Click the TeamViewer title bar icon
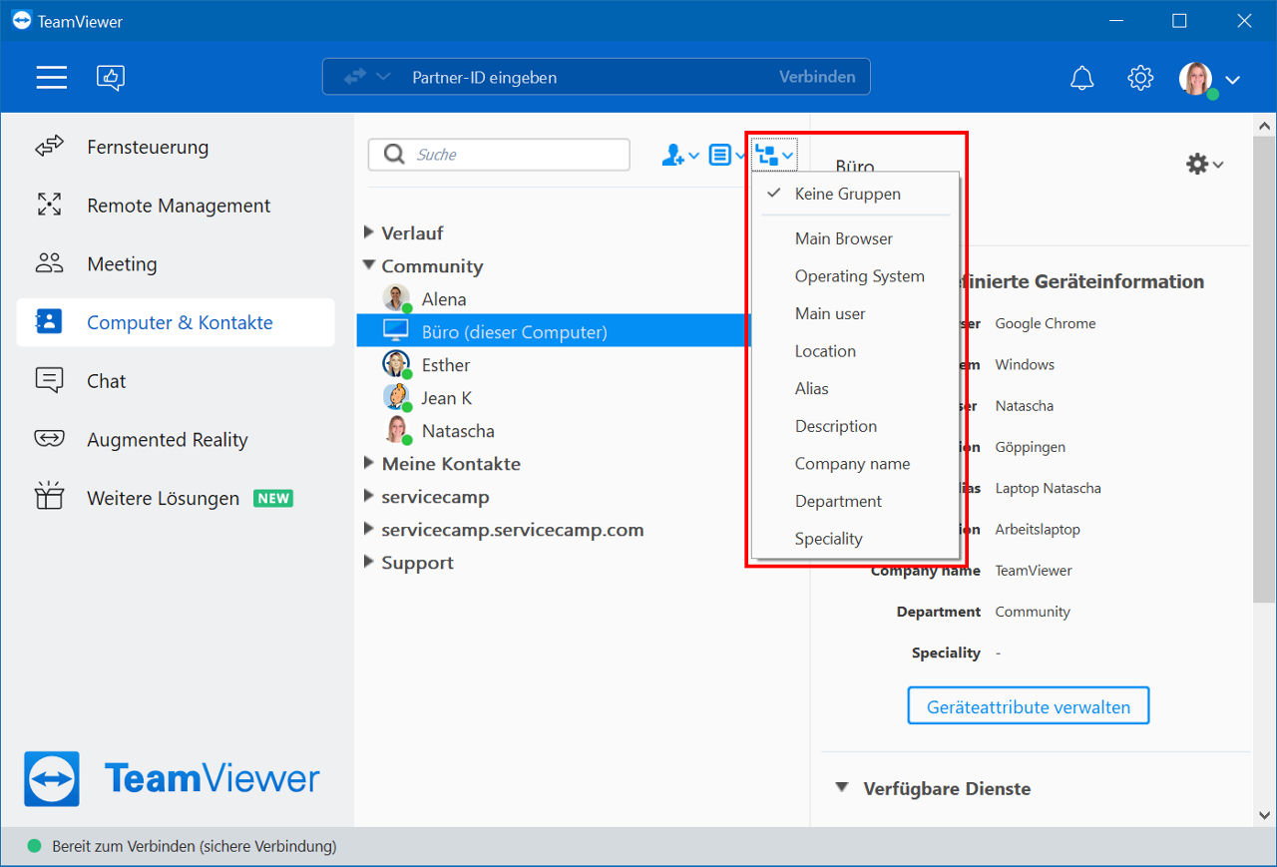The image size is (1277, 867). pyautogui.click(x=21, y=20)
